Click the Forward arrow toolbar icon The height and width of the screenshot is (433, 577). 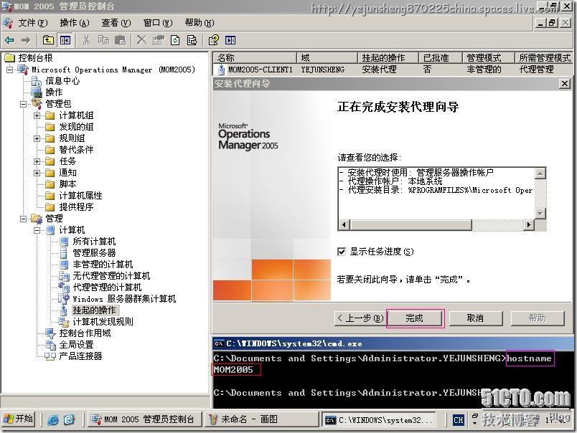click(x=26, y=40)
